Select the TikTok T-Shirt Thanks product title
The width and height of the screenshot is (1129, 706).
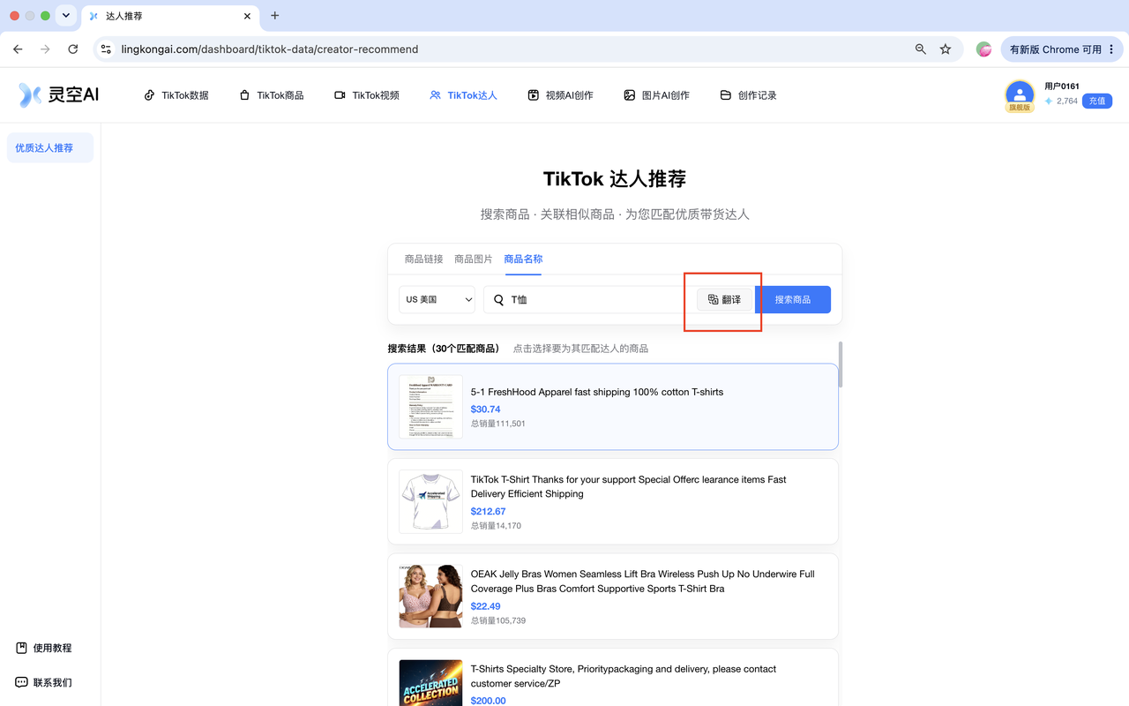click(x=629, y=487)
